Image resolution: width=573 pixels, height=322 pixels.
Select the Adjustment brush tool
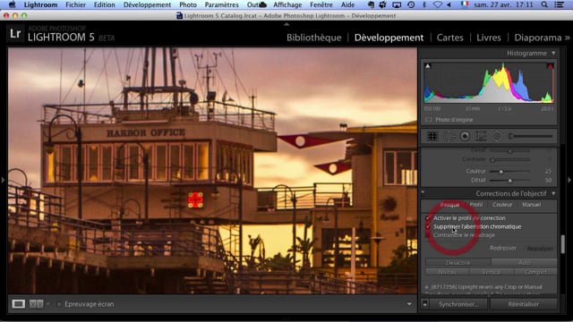pos(530,136)
